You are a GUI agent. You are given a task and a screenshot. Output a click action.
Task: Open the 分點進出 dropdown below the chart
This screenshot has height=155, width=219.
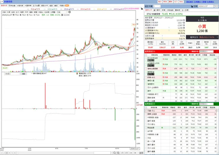(12, 74)
